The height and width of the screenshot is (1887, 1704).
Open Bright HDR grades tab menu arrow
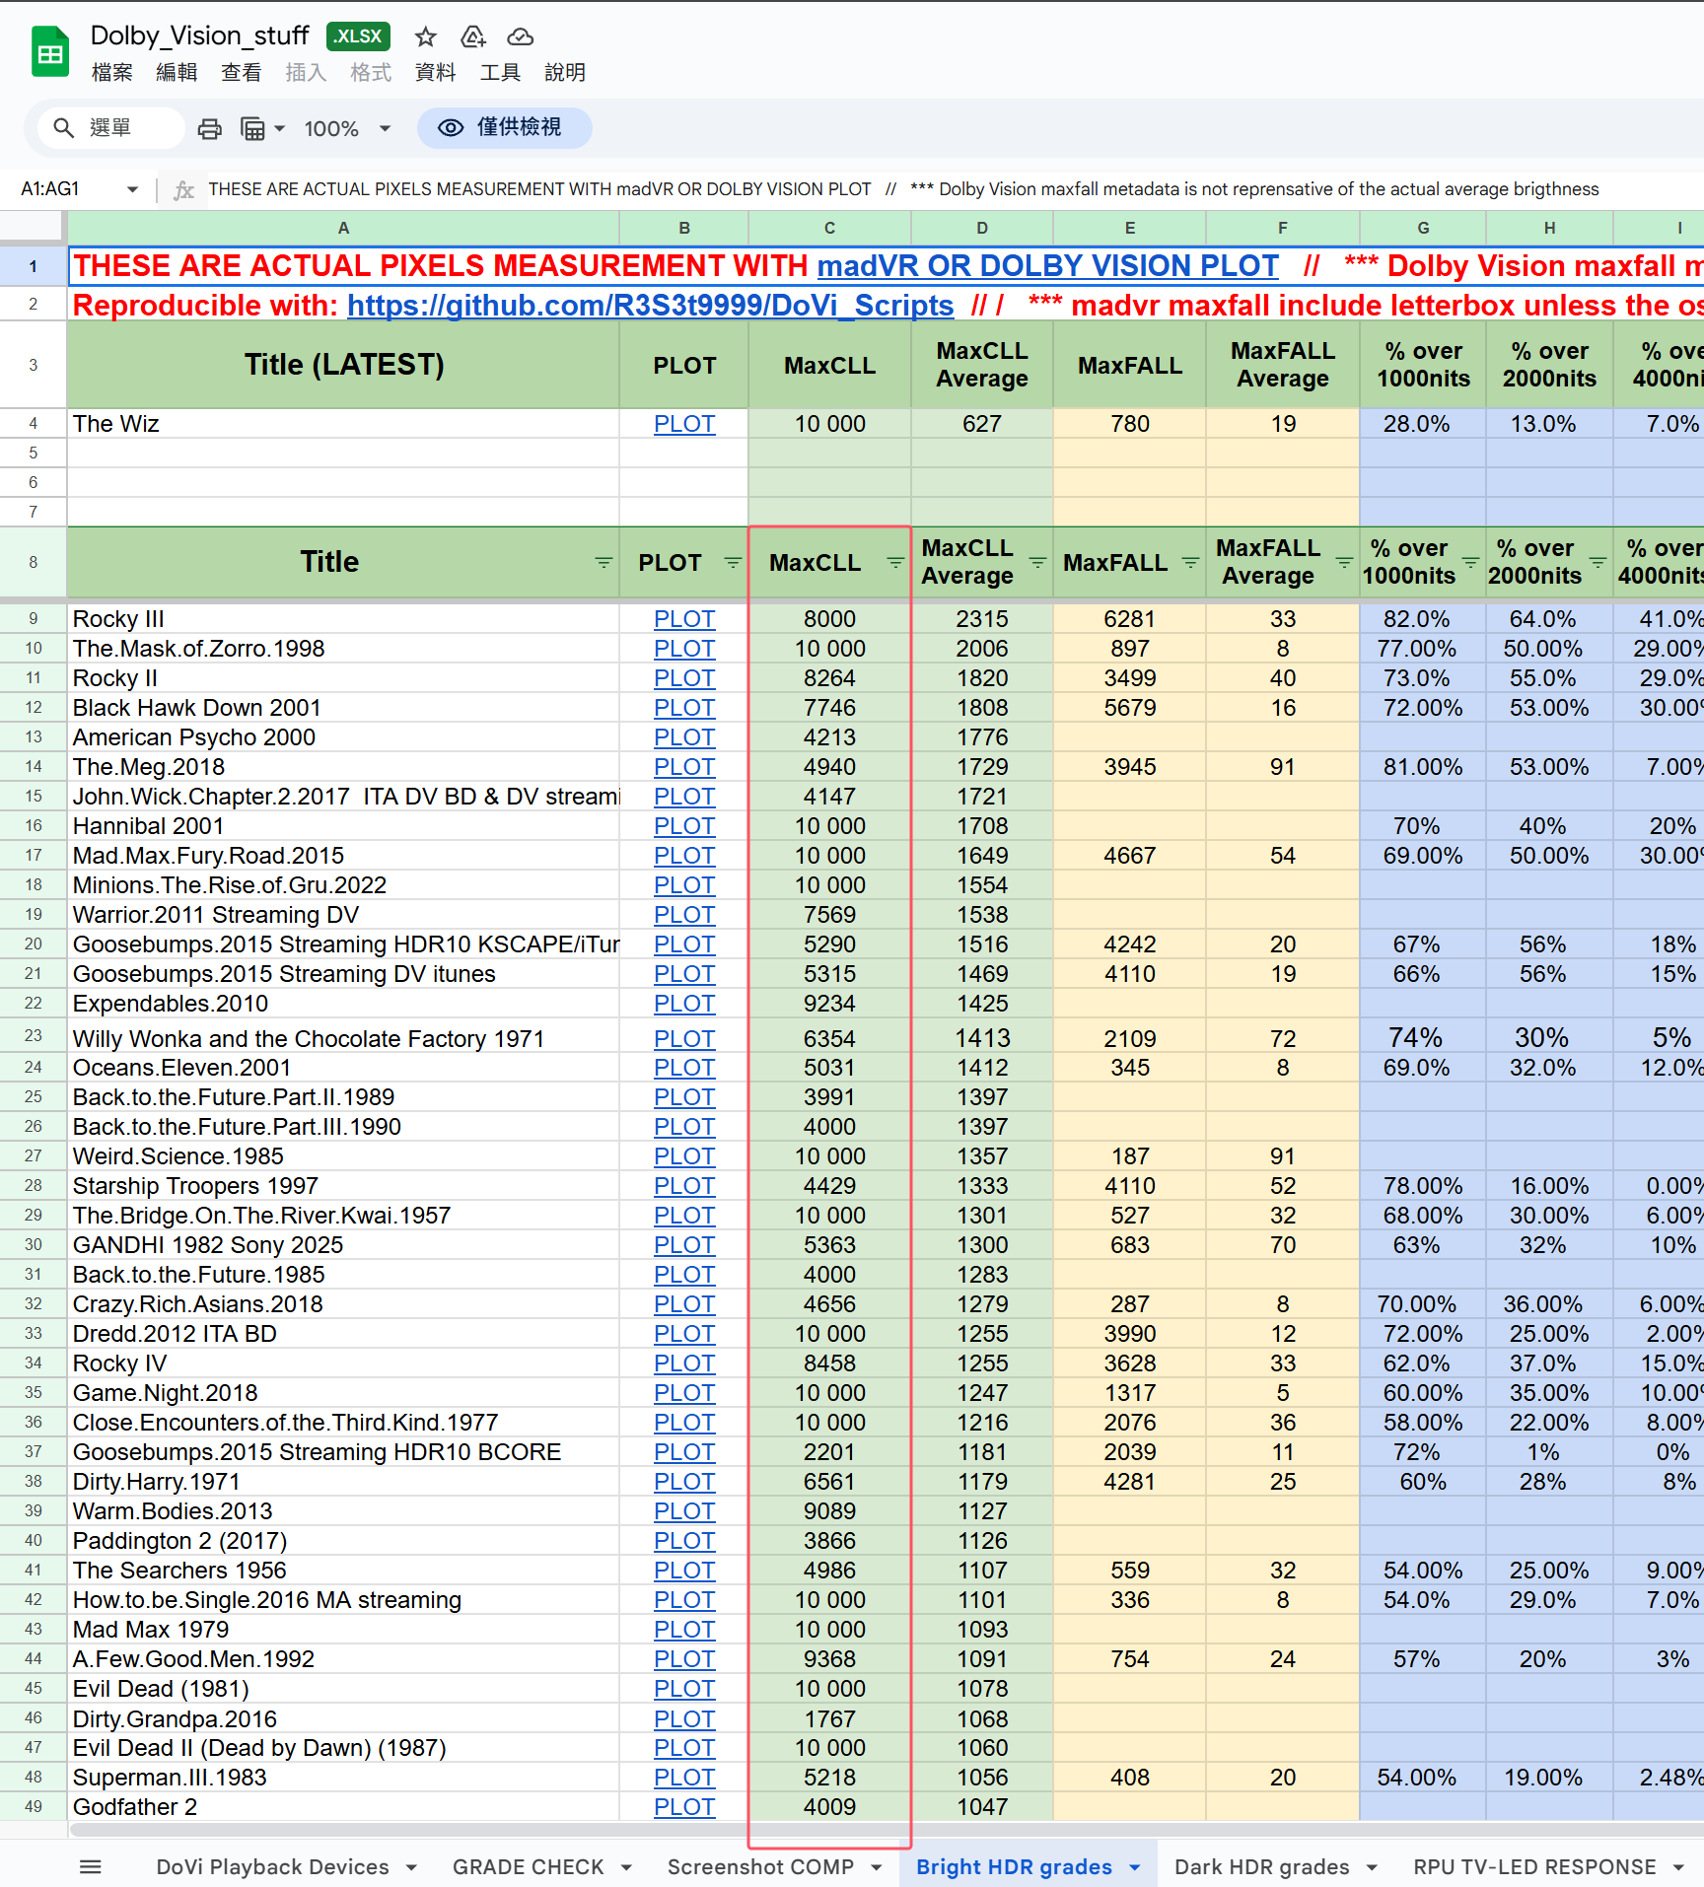tap(1135, 1867)
